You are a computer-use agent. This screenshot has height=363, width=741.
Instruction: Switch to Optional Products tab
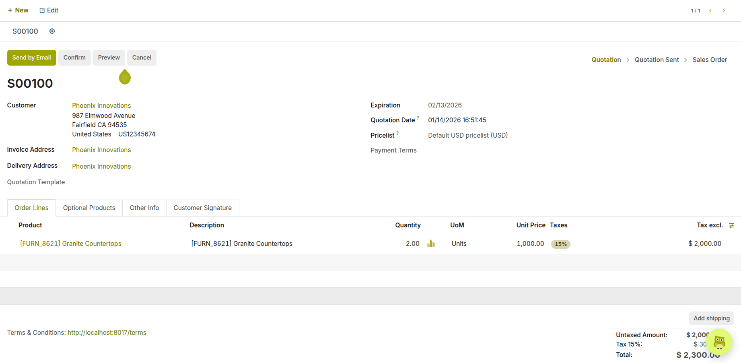click(x=89, y=208)
